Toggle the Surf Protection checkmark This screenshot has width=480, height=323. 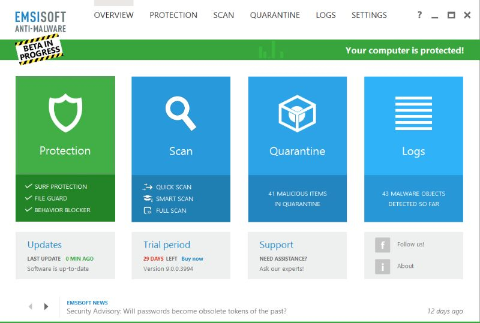(x=28, y=186)
